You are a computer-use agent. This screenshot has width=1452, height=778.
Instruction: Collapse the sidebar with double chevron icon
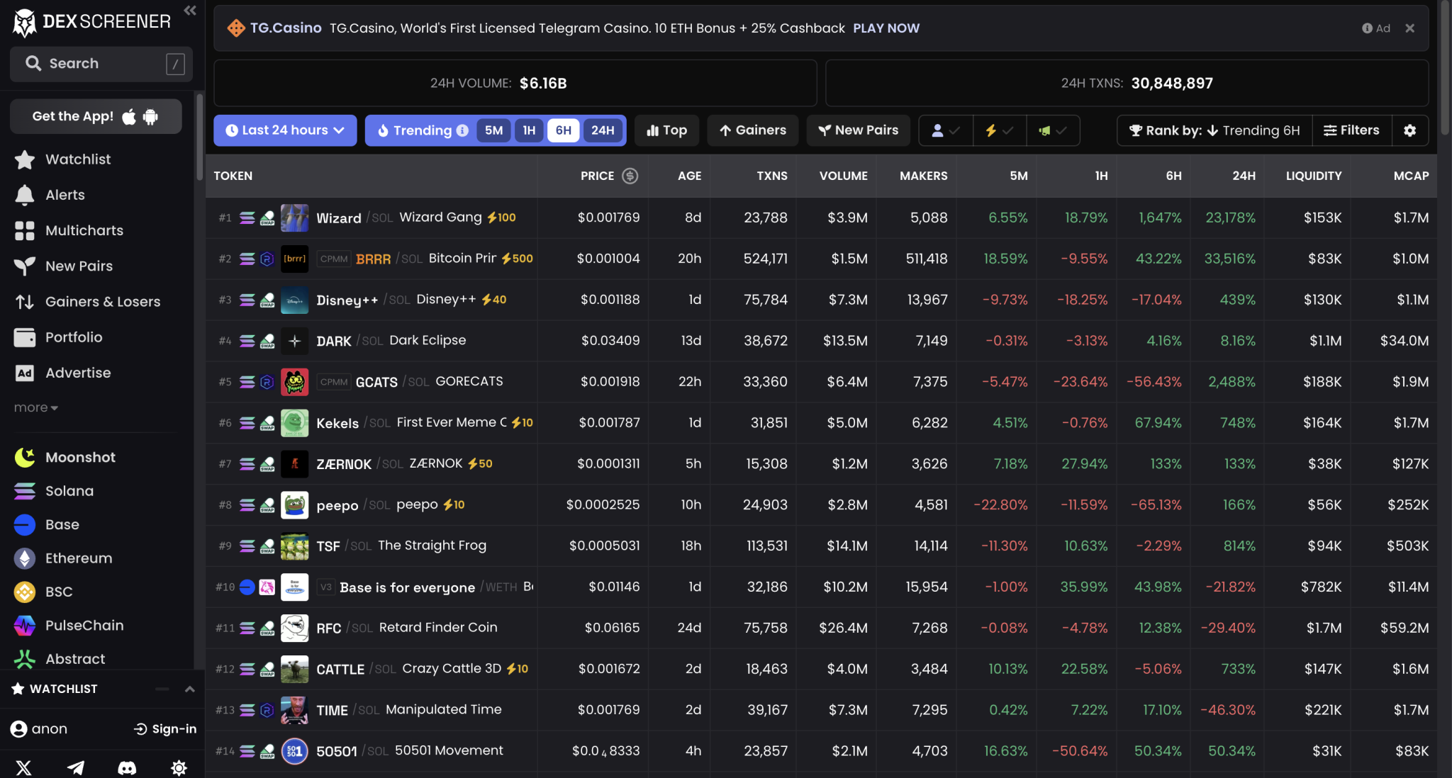point(189,10)
